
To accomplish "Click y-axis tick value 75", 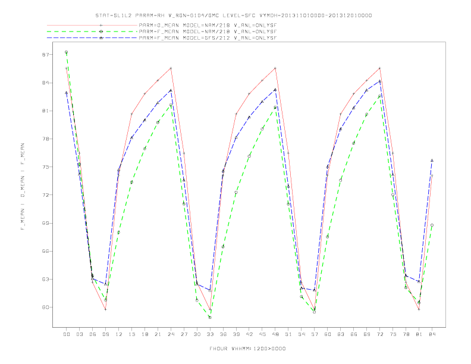I will pyautogui.click(x=45, y=167).
